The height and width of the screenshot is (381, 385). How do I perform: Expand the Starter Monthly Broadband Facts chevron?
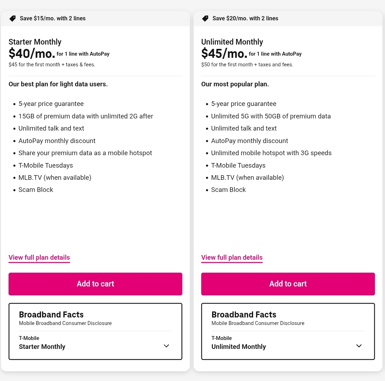pos(166,346)
